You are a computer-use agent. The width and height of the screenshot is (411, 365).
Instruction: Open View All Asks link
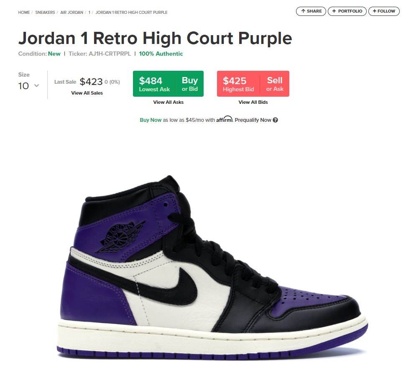pos(168,102)
